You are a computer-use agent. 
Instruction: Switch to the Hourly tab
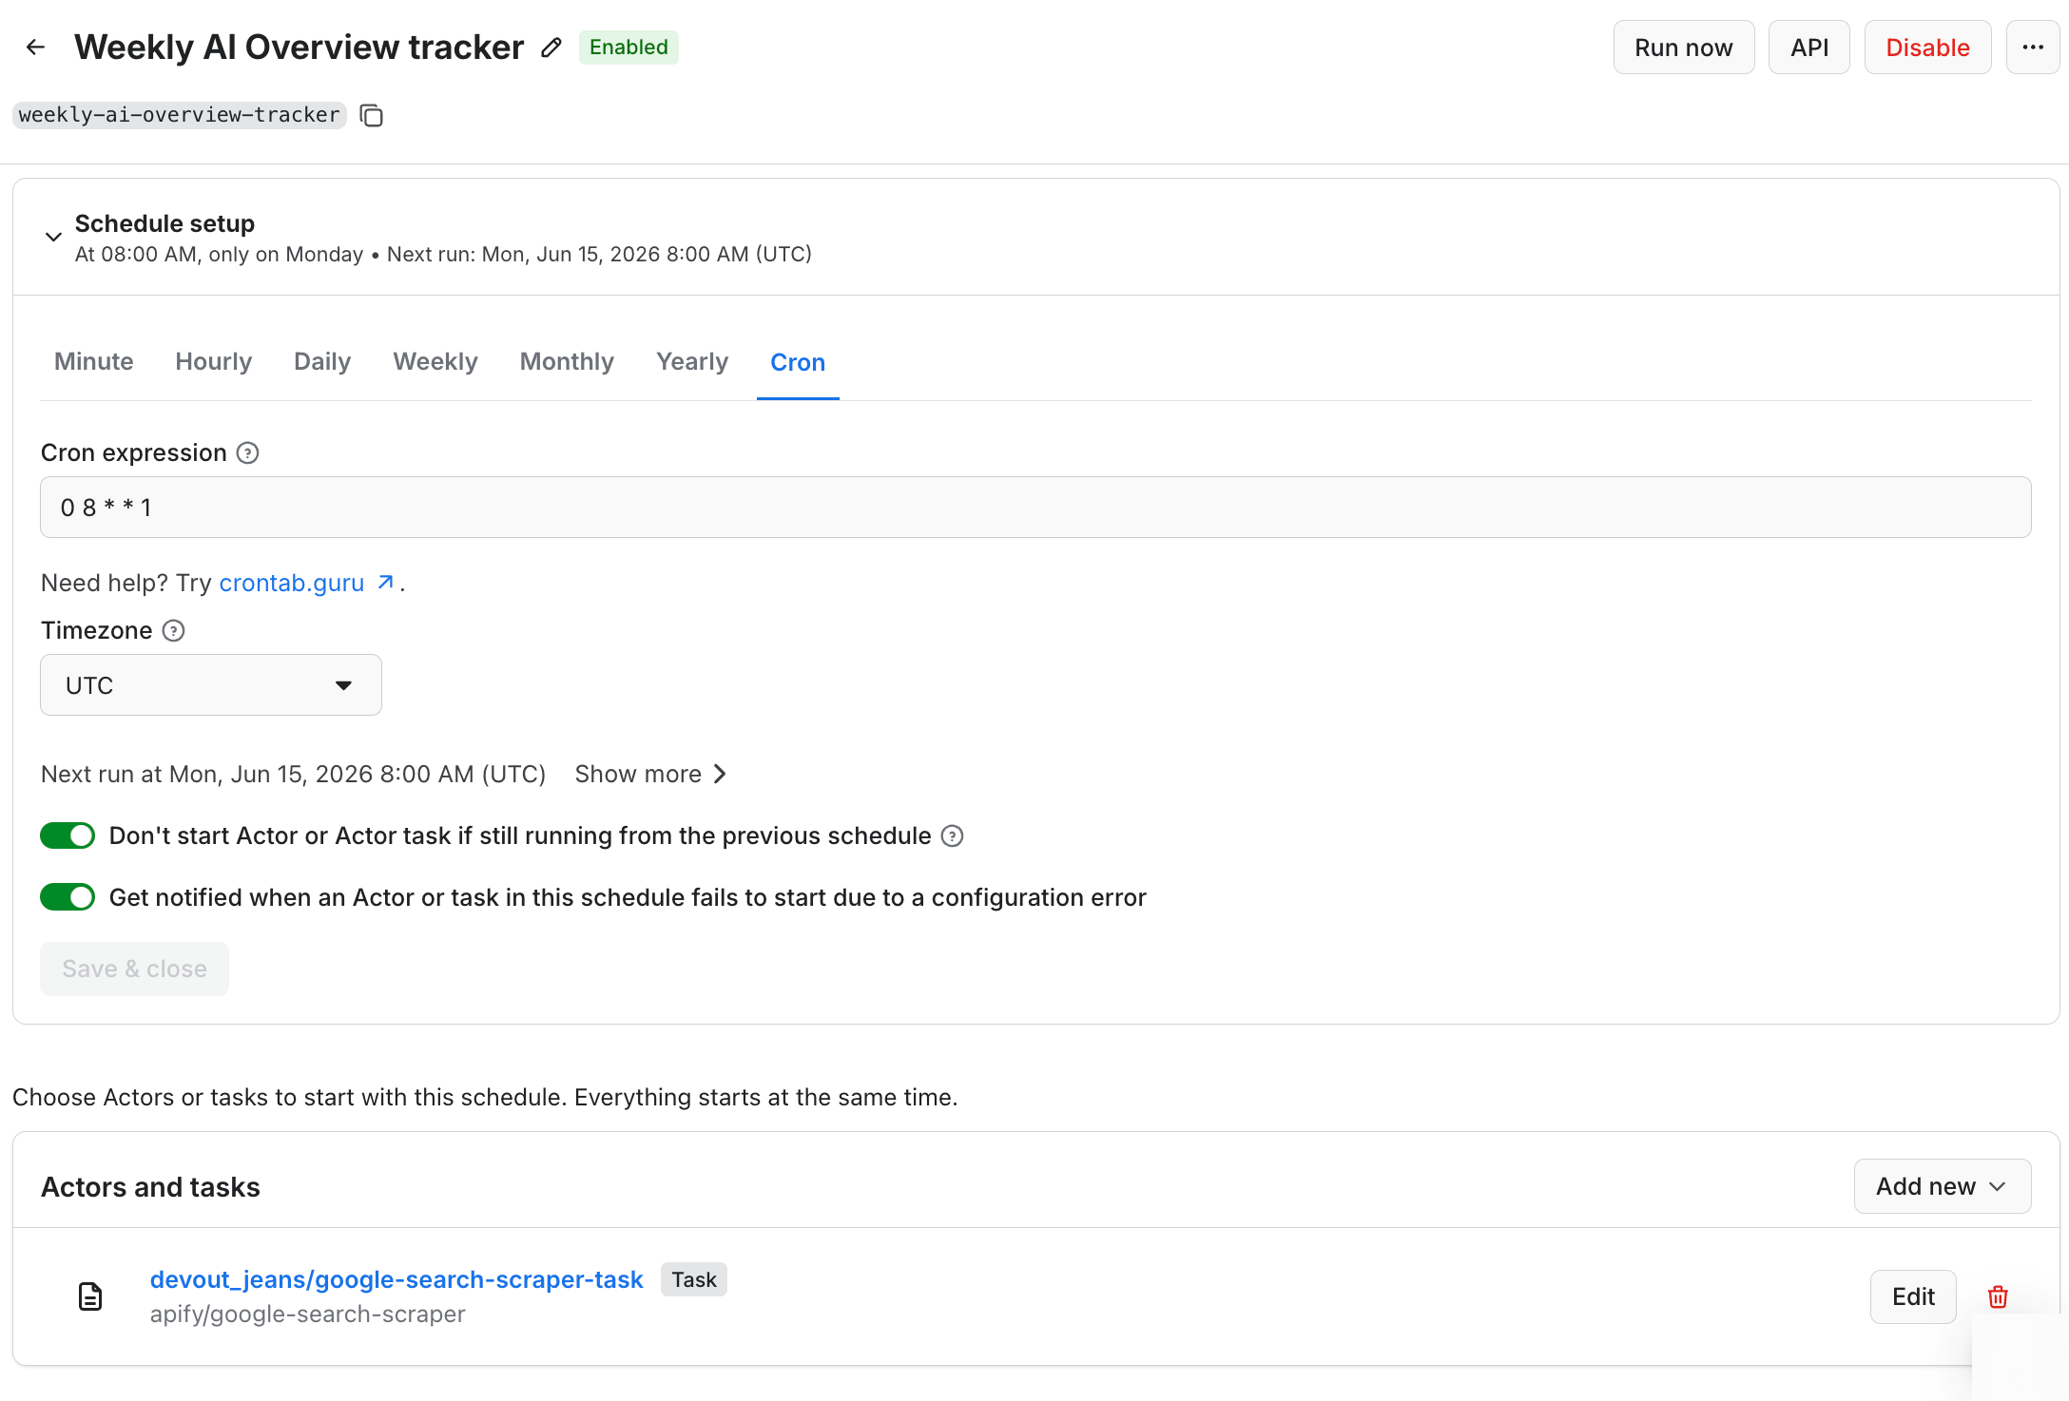(214, 362)
